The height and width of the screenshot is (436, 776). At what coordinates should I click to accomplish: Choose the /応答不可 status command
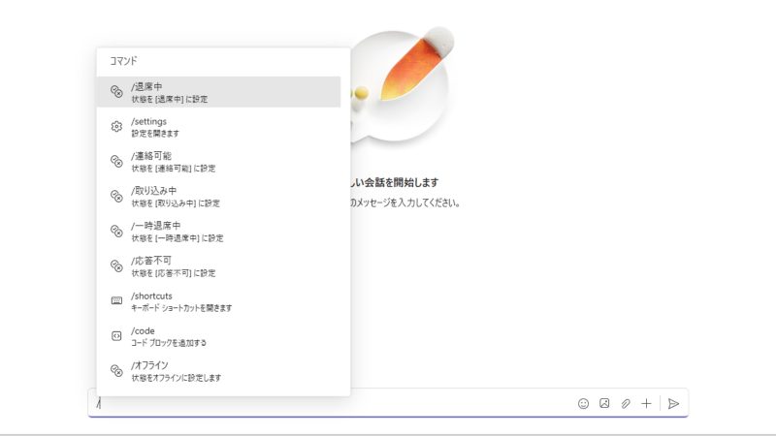coord(151,261)
